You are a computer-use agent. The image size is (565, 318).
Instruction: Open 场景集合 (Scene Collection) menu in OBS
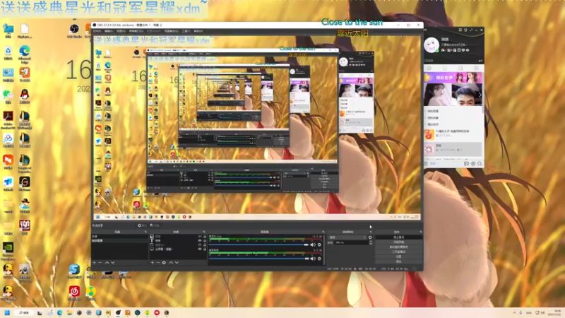pyautogui.click(x=171, y=31)
